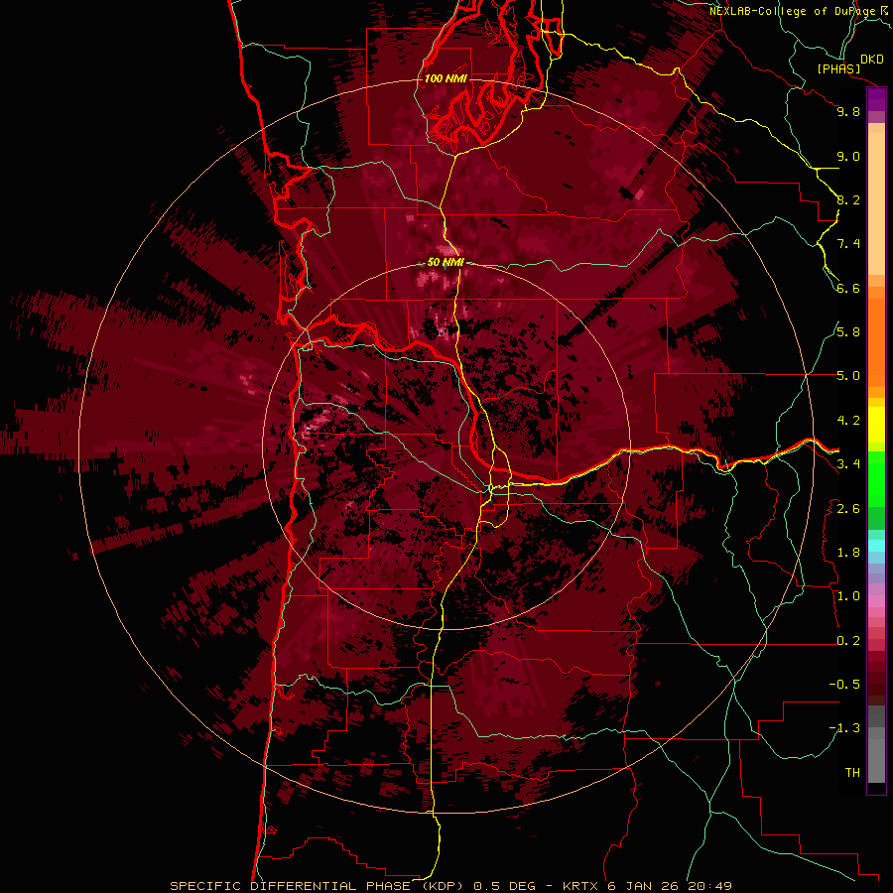Click the [PHAS] legend label
893x893 pixels.
point(838,68)
